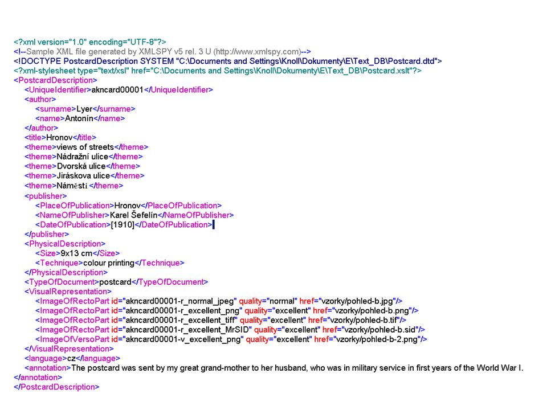547x410 pixels.
Task: Click the closing author tag
Action: pyautogui.click(x=41, y=128)
